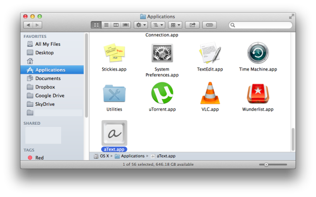316x197 pixels.
Task: Click the Share toolbar button
Action: 192,25
